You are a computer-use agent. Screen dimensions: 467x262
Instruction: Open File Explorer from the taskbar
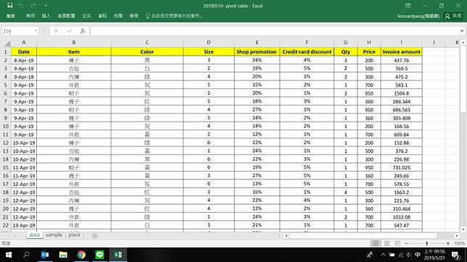point(63,255)
